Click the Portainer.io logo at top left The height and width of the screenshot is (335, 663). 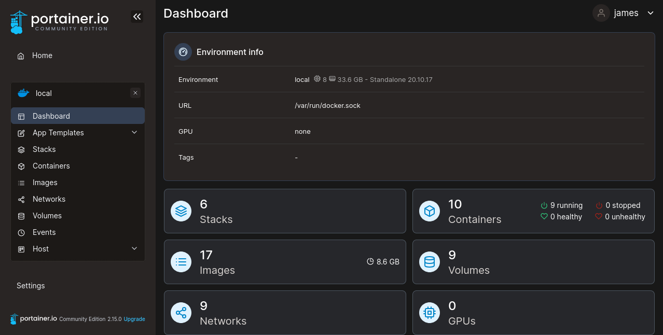[x=59, y=22]
